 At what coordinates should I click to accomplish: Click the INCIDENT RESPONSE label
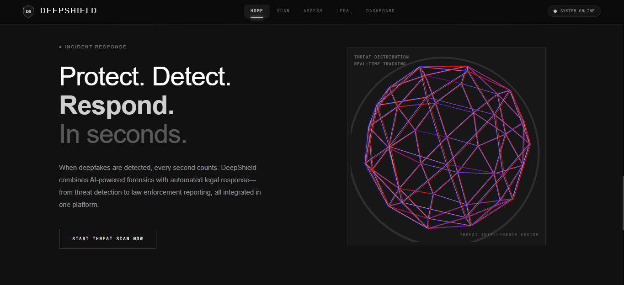click(x=96, y=47)
